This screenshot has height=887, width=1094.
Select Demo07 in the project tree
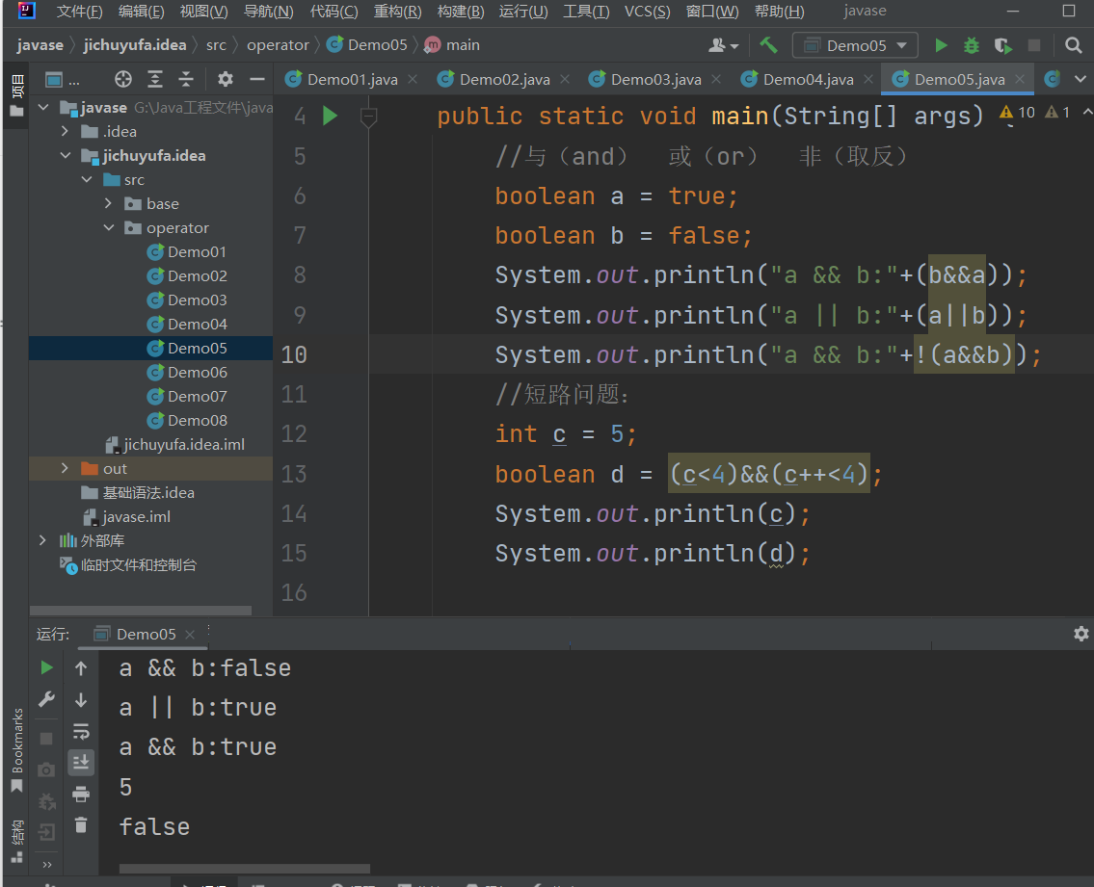(x=197, y=397)
